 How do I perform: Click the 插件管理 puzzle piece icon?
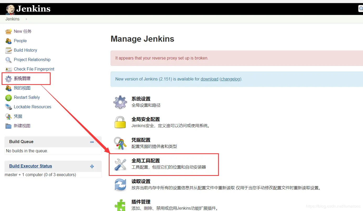(120, 205)
